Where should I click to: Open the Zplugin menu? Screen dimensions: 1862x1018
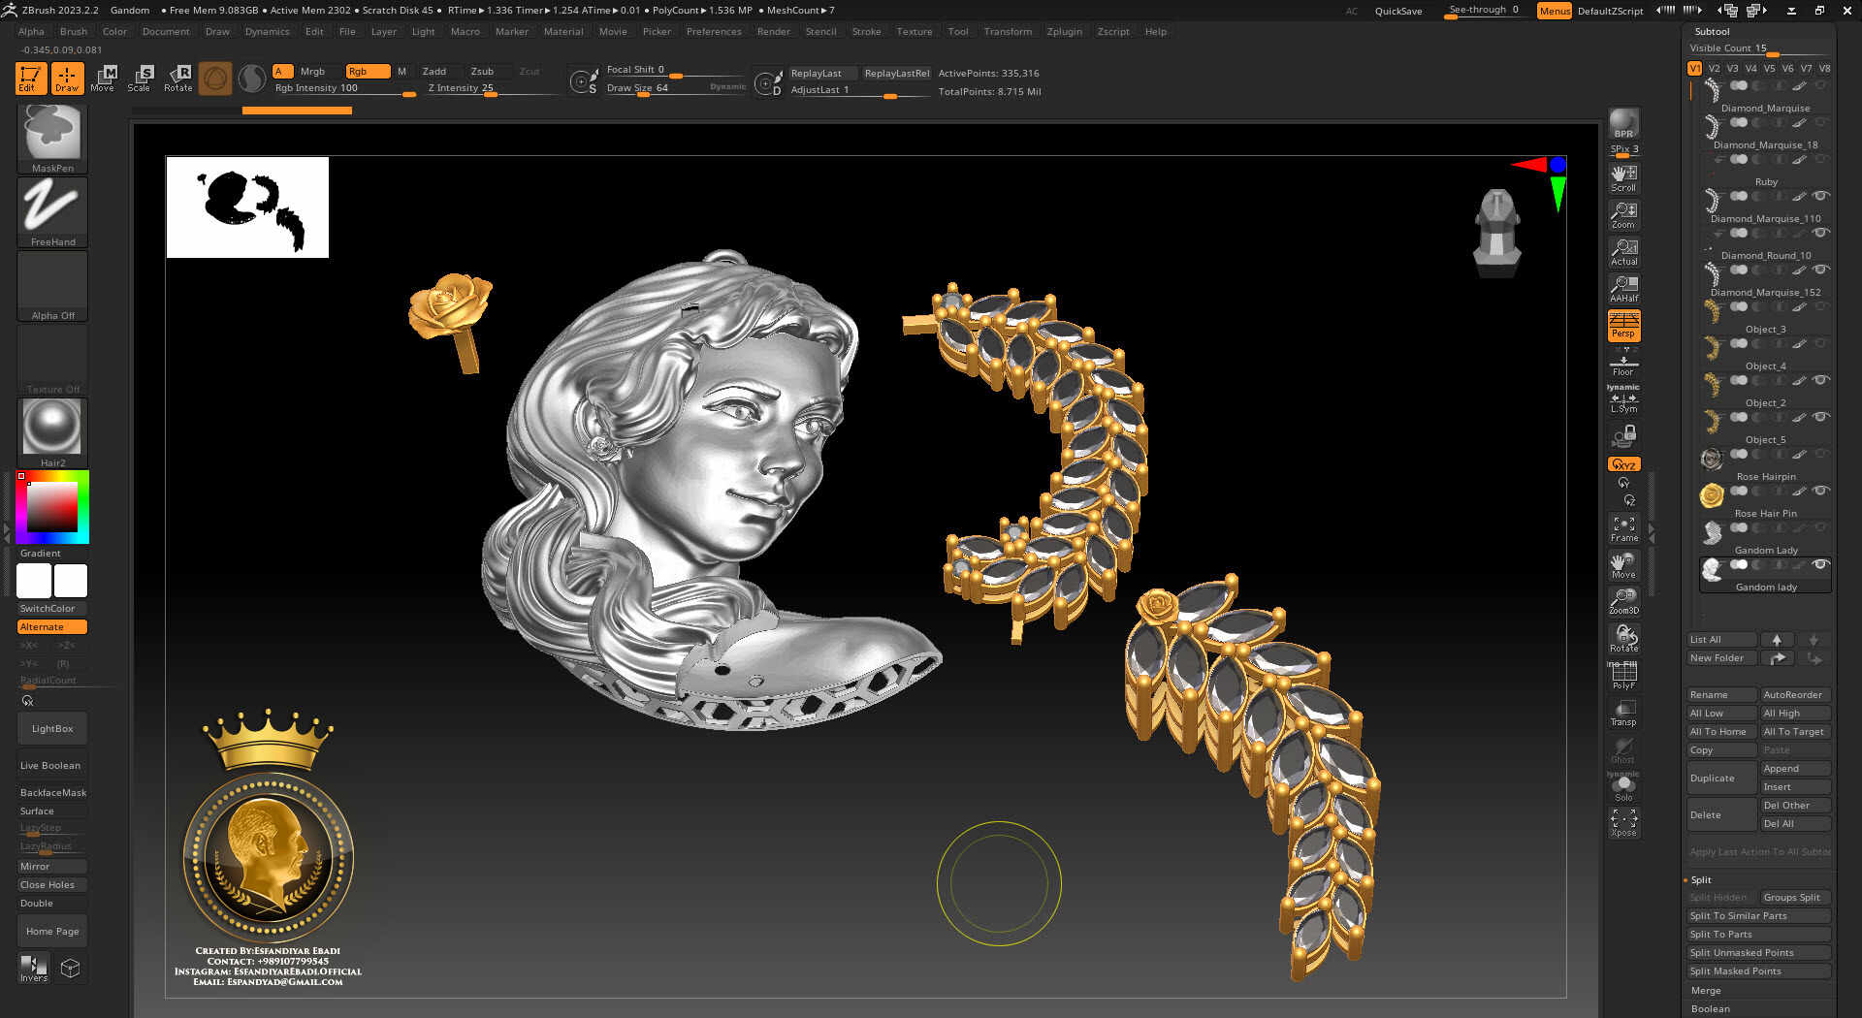[x=1064, y=31]
